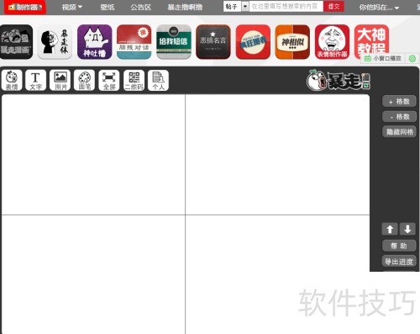Open the 恶搞名言 app icon
Screen dimensions: 420x334
pos(213,42)
